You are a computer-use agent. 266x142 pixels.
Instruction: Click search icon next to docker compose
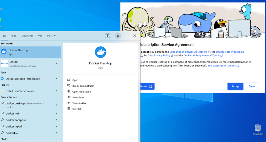2,120
